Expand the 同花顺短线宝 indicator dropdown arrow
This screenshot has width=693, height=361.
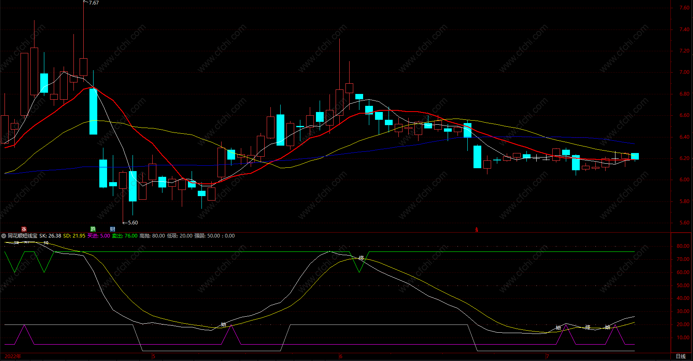4,236
